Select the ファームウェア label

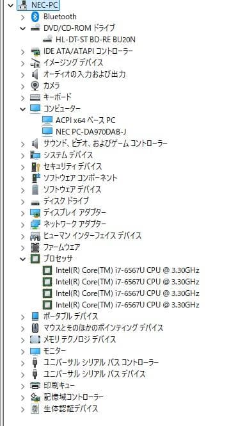(x=61, y=247)
